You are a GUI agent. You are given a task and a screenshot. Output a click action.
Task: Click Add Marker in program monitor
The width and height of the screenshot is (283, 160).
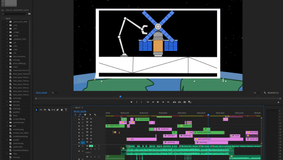click(x=132, y=102)
